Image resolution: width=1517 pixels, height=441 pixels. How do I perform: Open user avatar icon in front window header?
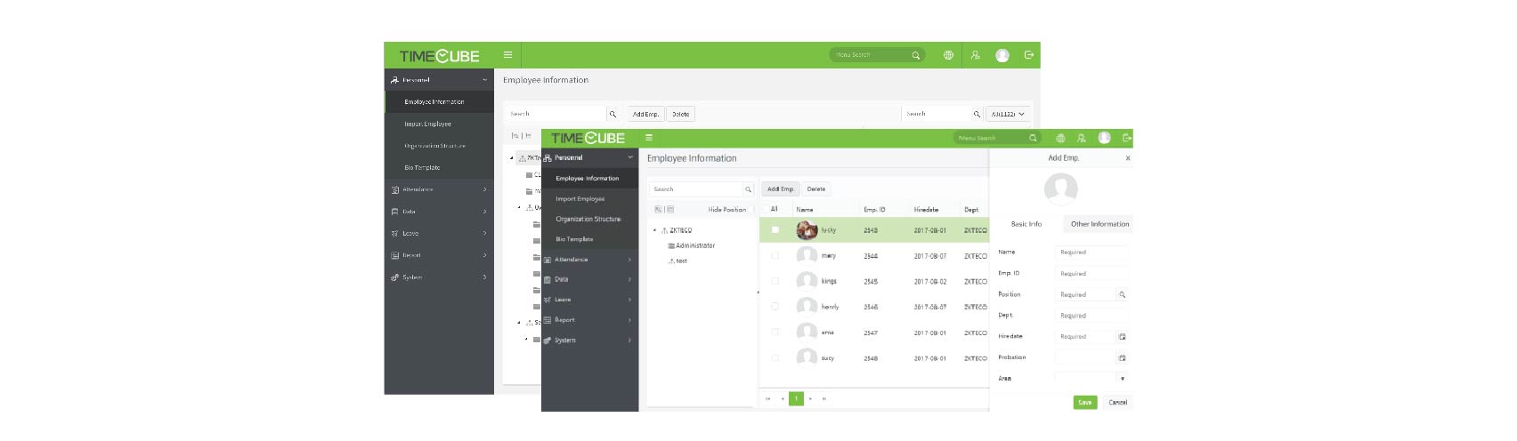(x=1104, y=138)
